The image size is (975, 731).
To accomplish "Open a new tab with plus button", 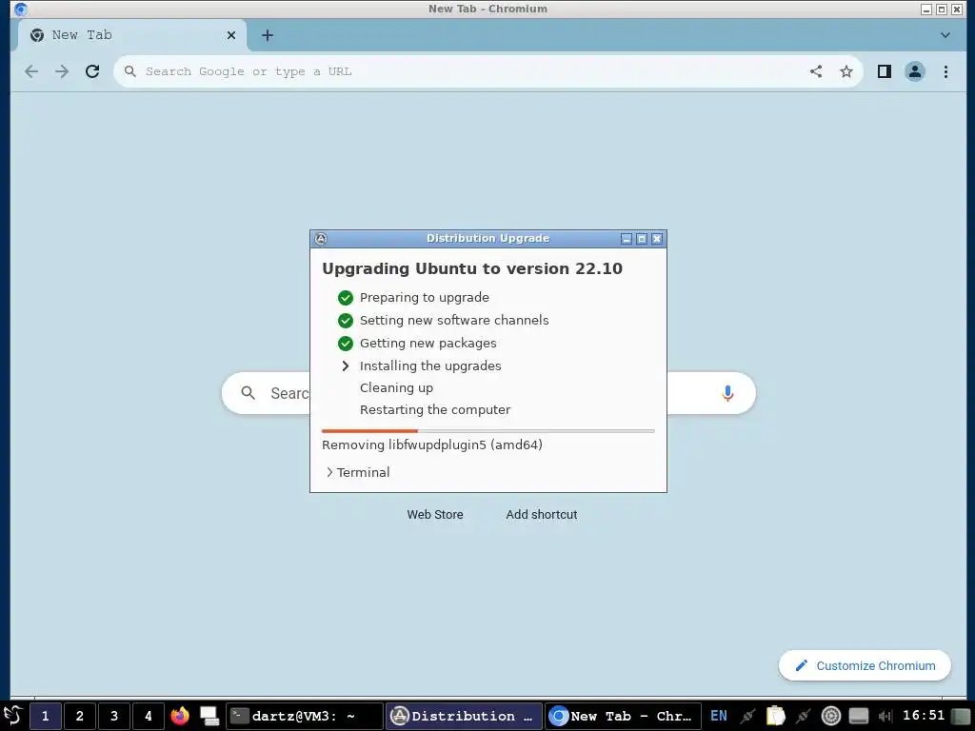I will click(268, 35).
